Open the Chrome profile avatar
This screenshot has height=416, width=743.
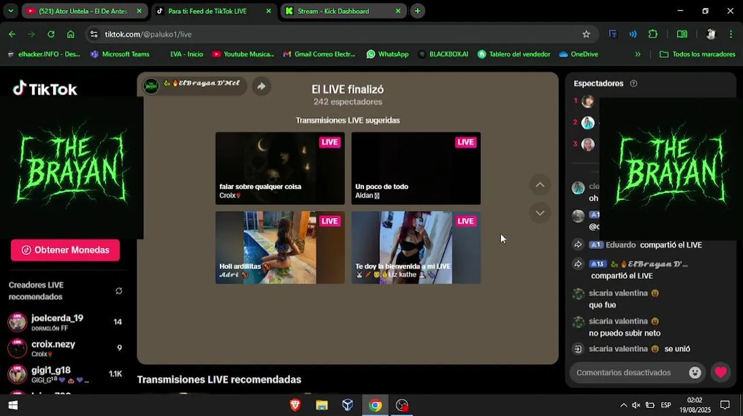pyautogui.click(x=711, y=34)
